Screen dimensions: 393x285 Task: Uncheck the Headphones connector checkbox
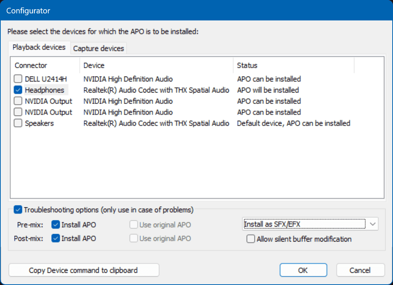[18, 90]
